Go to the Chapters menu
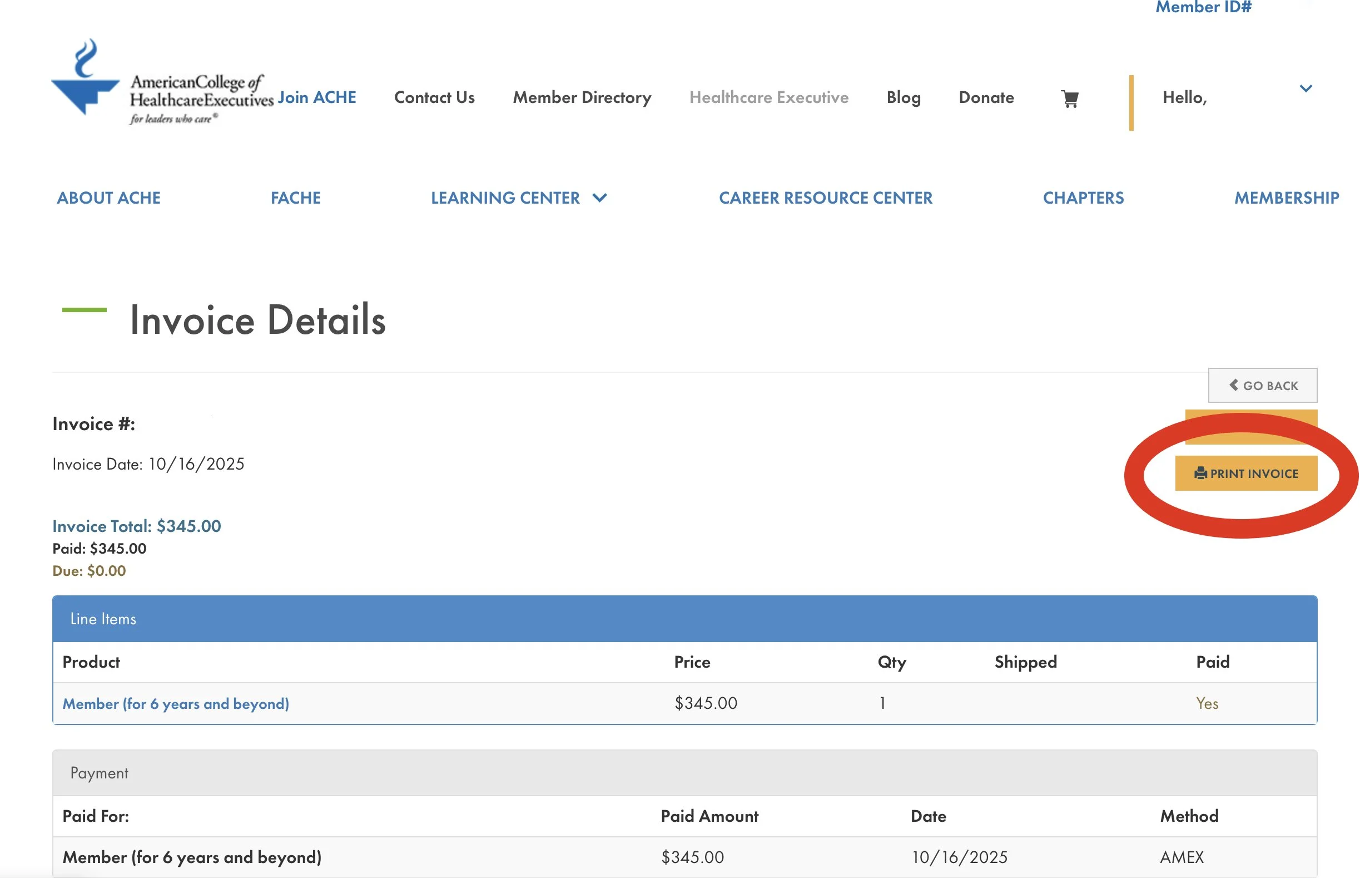The width and height of the screenshot is (1360, 878). coord(1083,198)
